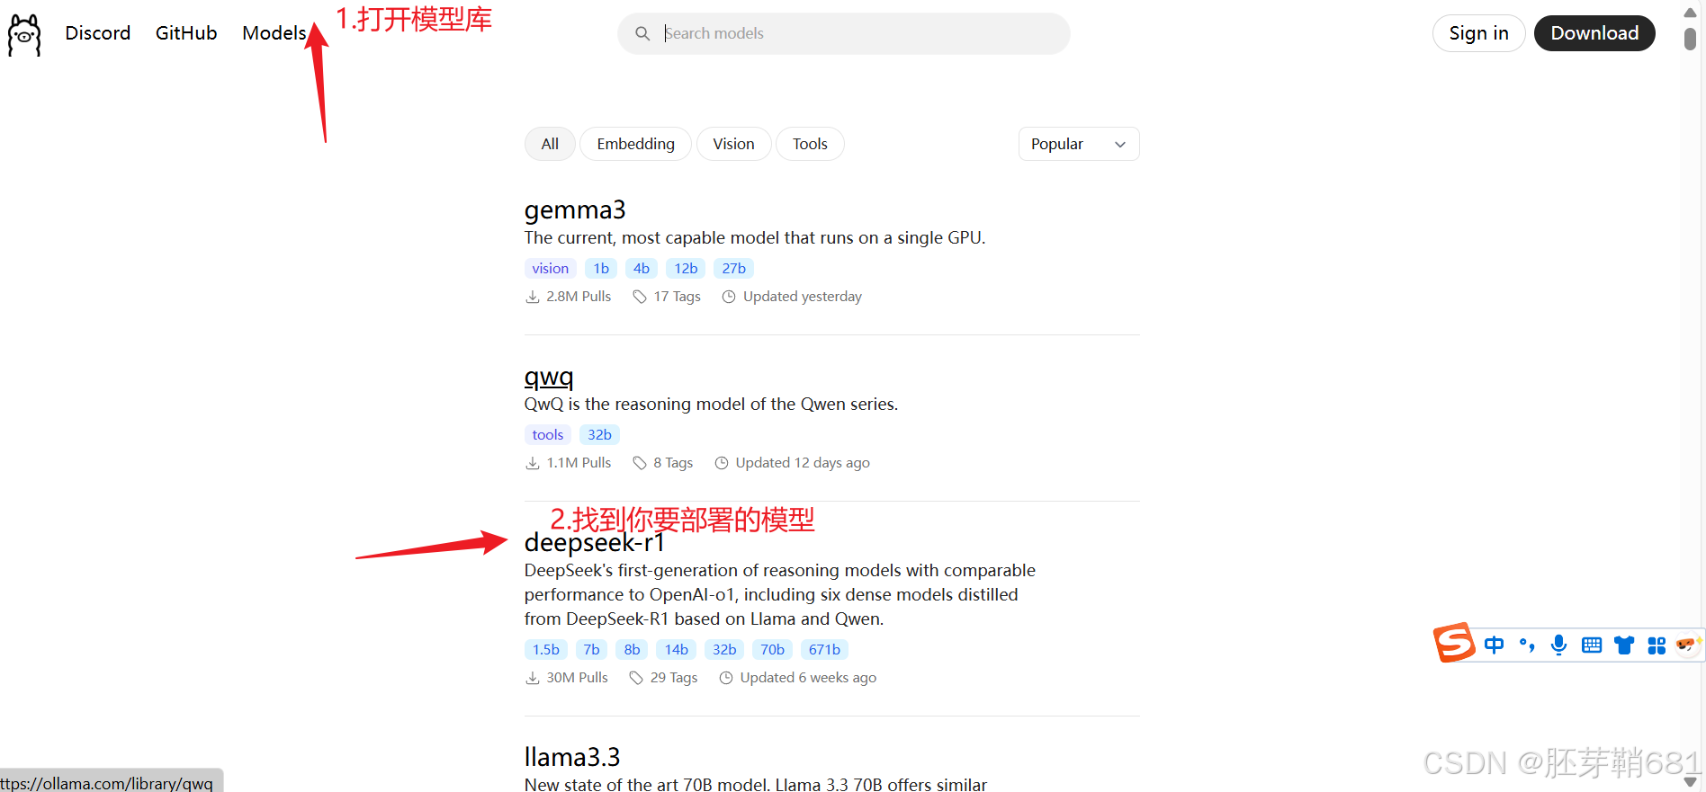Click the 29 Tags tag icon
The width and height of the screenshot is (1706, 792).
[636, 678]
